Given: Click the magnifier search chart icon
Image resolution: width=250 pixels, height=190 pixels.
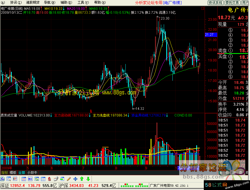Looking at the screenshot, I should [9, 179].
